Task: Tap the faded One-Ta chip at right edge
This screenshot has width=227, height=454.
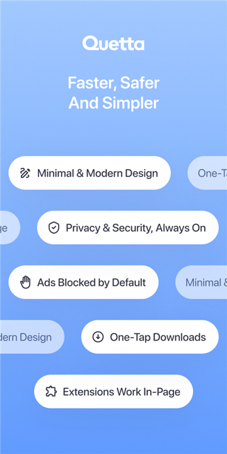Action: (207, 173)
